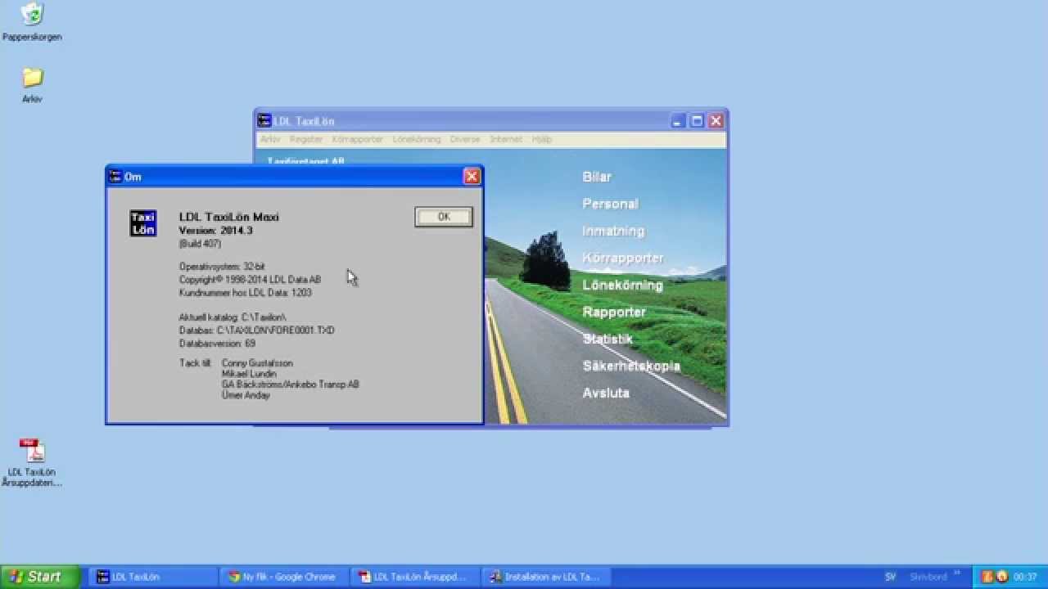The image size is (1048, 589).
Task: Click Avsluta on the main screen
Action: (606, 393)
